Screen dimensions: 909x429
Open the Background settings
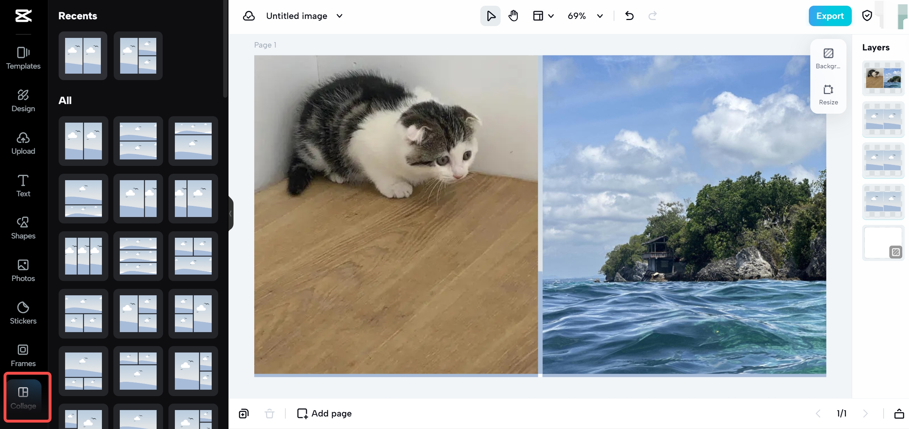tap(828, 59)
